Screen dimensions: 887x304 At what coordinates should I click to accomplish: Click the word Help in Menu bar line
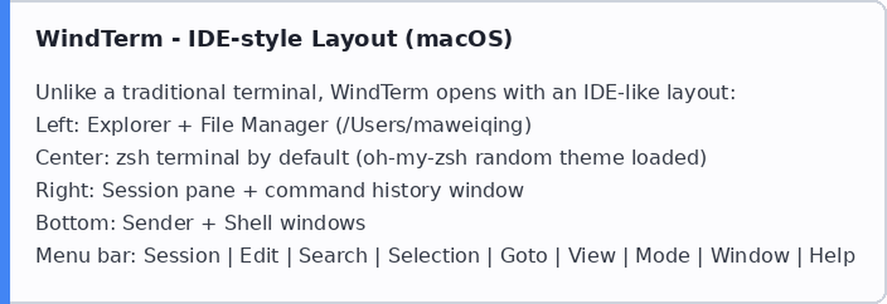tap(832, 256)
